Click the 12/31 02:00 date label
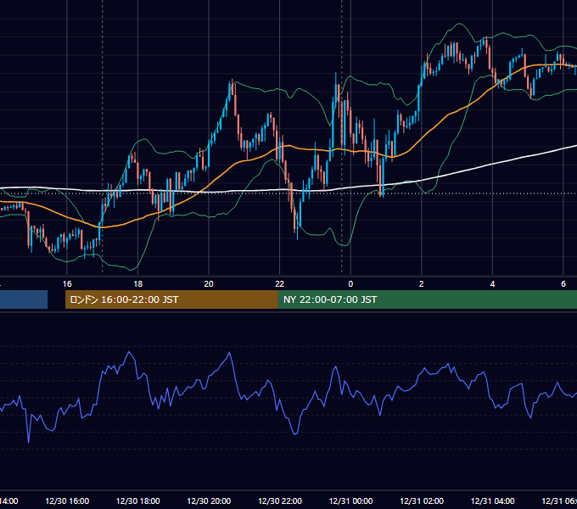Viewport: 577px width, 509px height. [422, 501]
